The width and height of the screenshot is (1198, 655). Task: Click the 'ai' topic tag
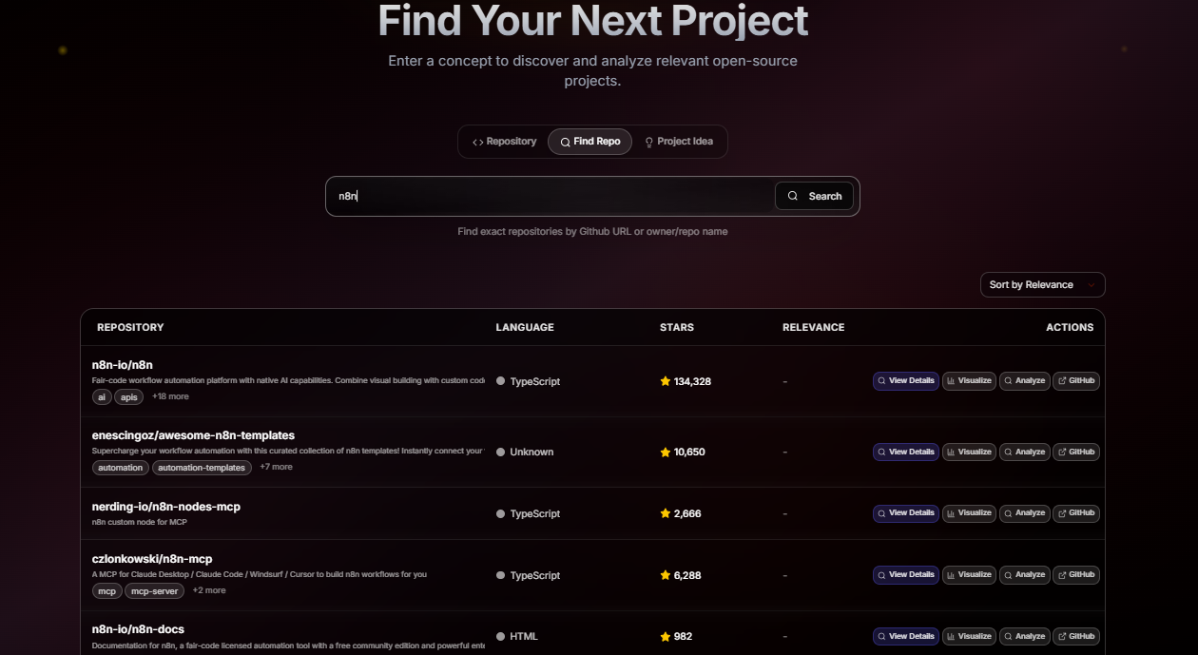pos(102,396)
